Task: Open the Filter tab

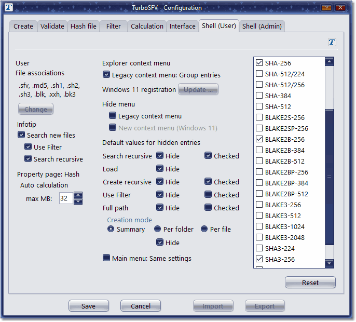Action: point(114,26)
